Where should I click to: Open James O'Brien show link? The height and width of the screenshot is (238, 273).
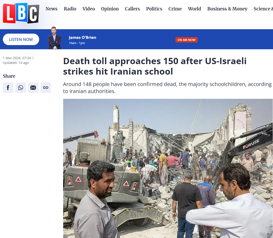(82, 37)
